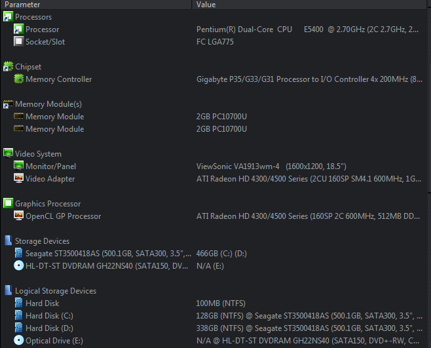431x348 pixels.
Task: Click the OpenCL GP Processor icon
Action: click(x=19, y=216)
